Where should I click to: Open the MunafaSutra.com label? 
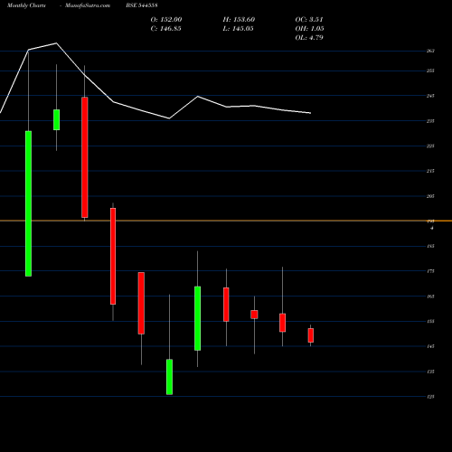[88, 5]
